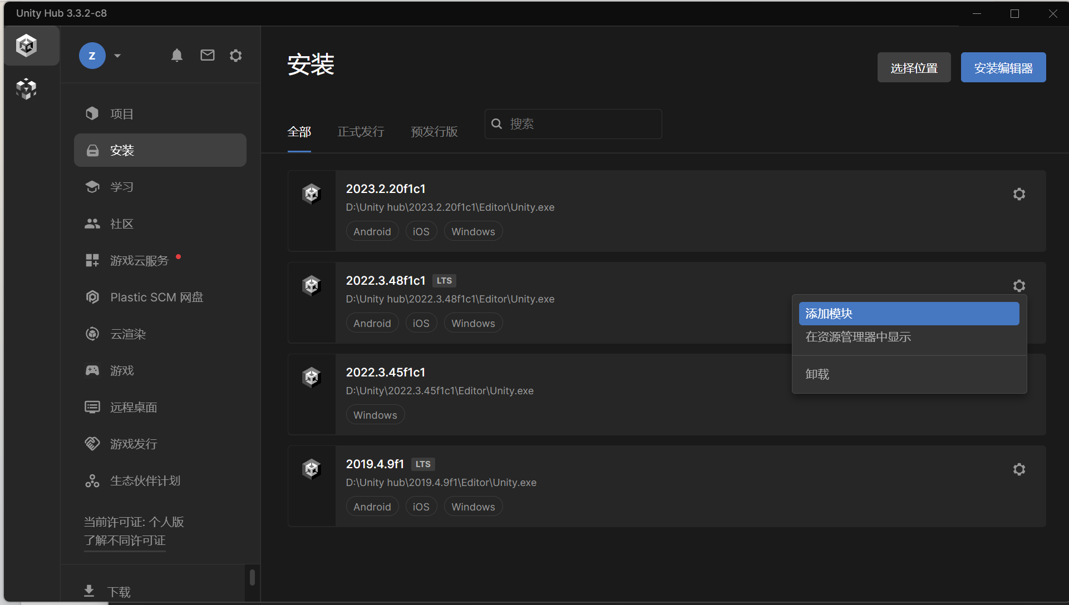Click LTS badge of 2022.3.48f1c1
Image resolution: width=1069 pixels, height=605 pixels.
pos(444,281)
